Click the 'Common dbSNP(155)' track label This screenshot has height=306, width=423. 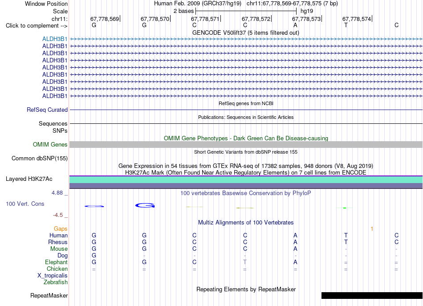[x=39, y=159]
